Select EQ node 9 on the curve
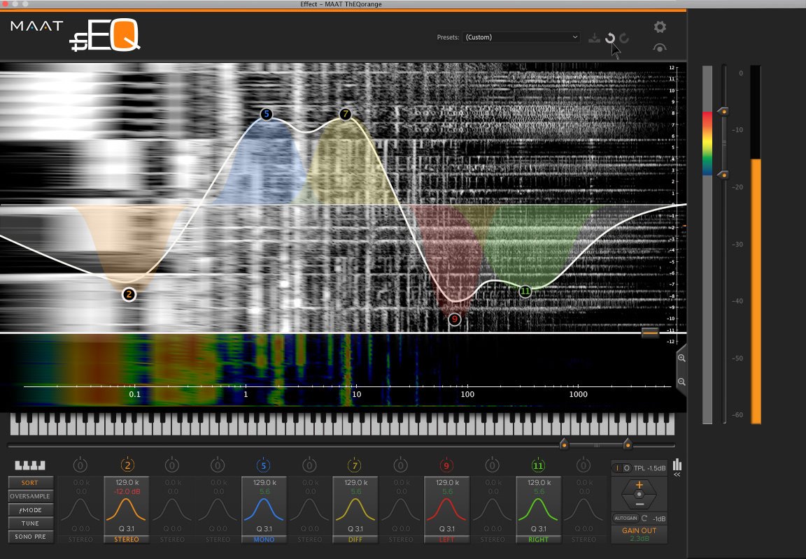The image size is (806, 559). (x=454, y=319)
